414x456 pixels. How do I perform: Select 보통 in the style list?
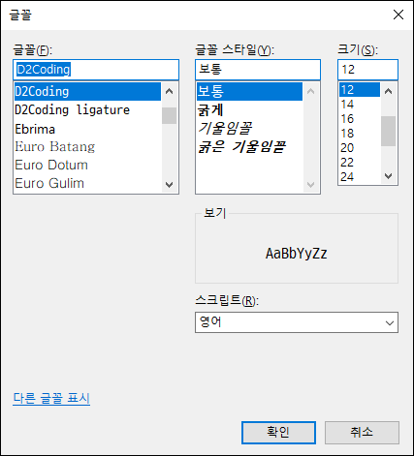pyautogui.click(x=249, y=92)
